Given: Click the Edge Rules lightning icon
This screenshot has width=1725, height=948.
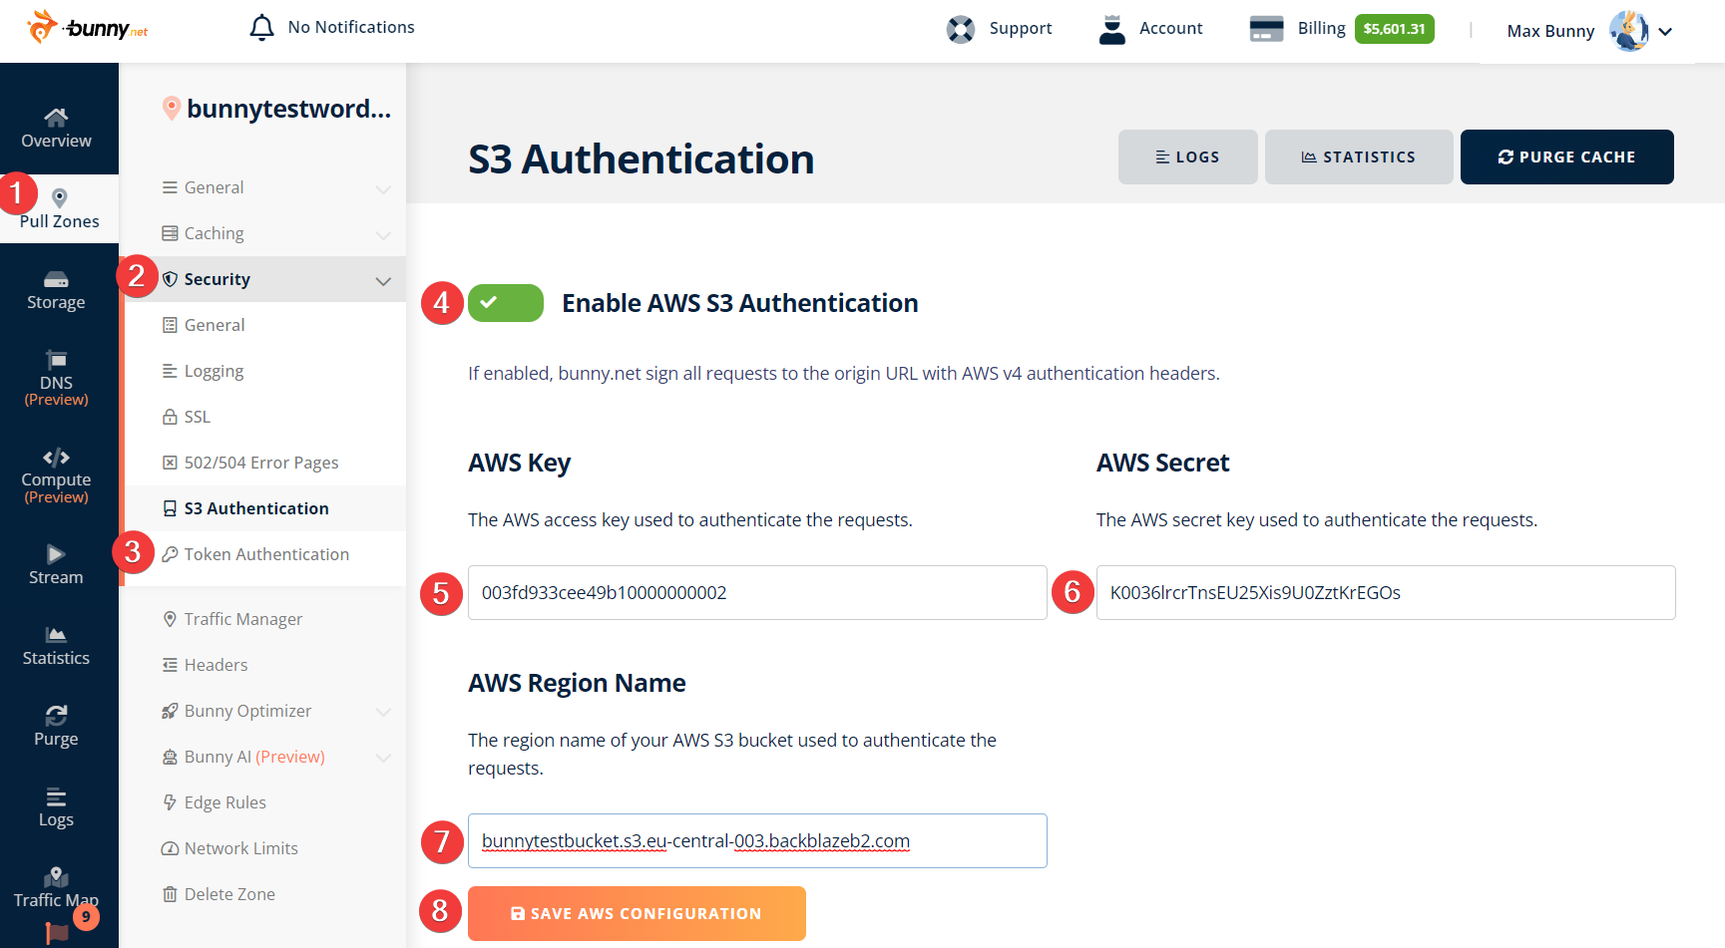Looking at the screenshot, I should [170, 802].
